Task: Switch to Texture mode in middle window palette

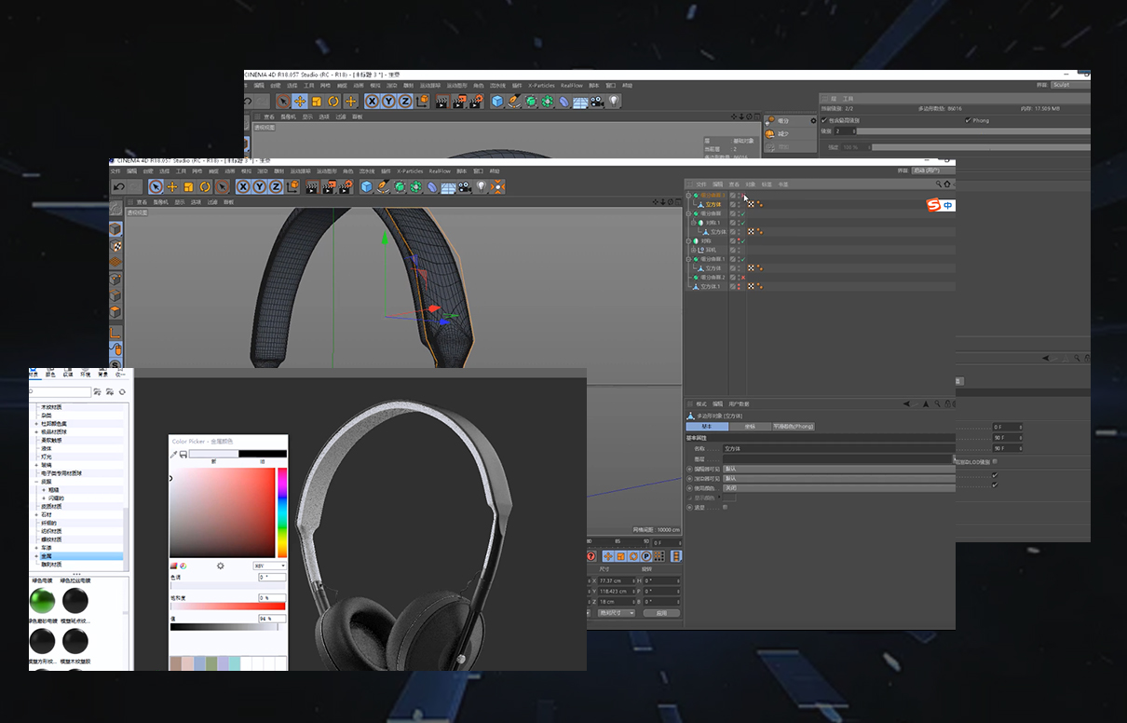Action: coord(115,246)
